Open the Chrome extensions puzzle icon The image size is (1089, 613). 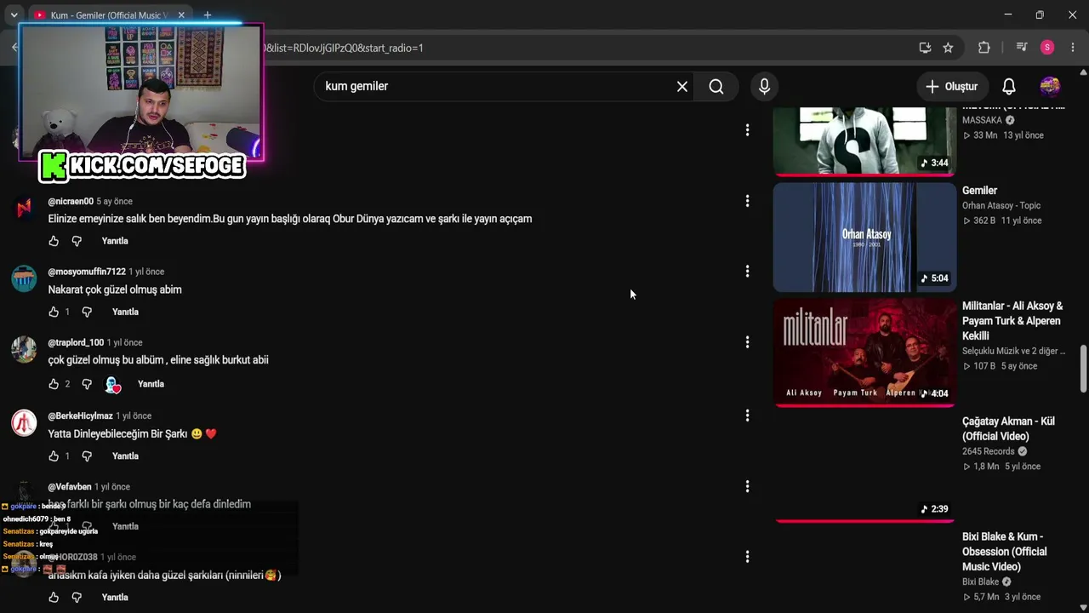click(984, 48)
